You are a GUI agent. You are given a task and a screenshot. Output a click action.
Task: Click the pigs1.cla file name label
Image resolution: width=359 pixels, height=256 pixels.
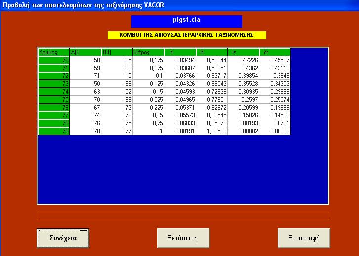click(187, 21)
